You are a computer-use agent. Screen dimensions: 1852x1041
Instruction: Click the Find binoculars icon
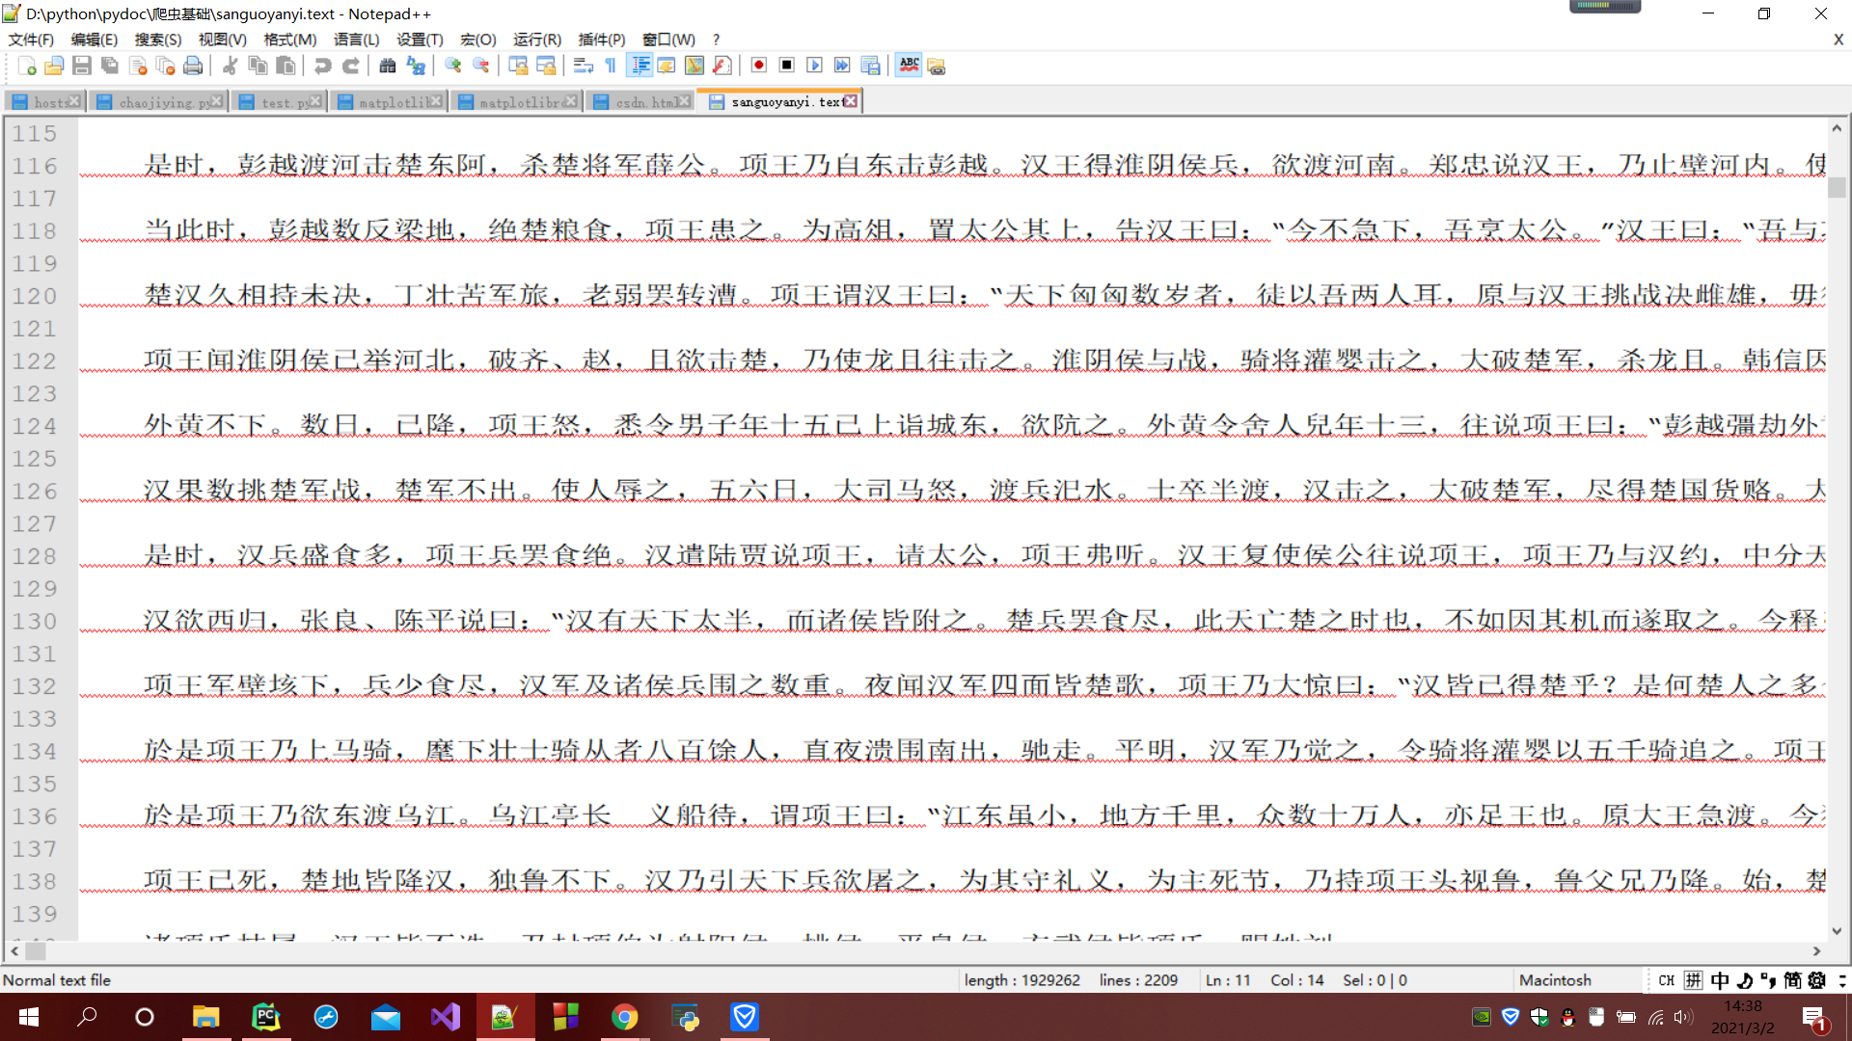pos(388,66)
